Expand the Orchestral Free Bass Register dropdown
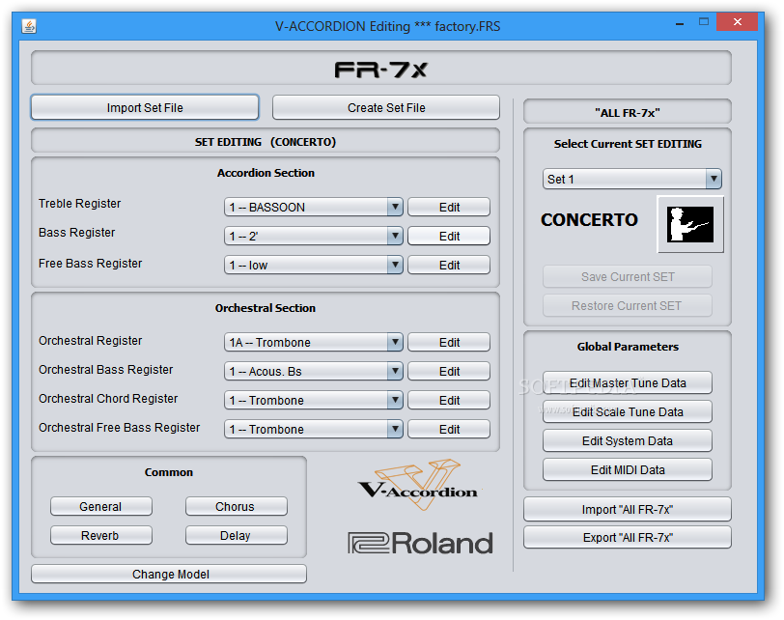This screenshot has width=784, height=620. (313, 430)
